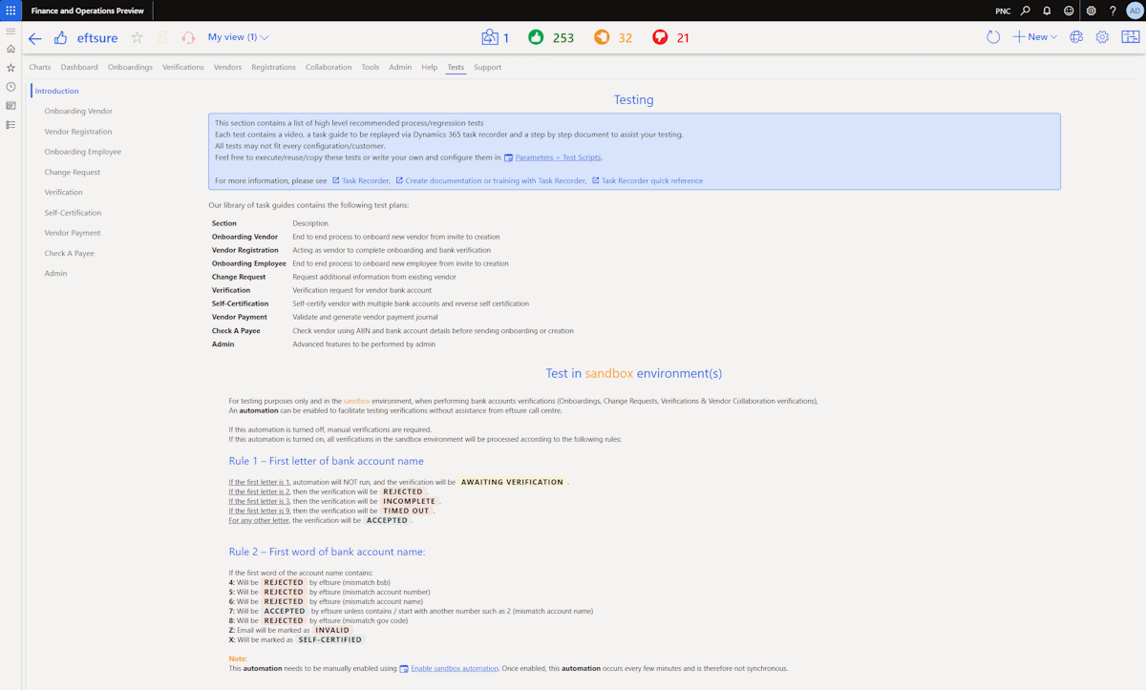Switch to the Charts tab

(40, 68)
